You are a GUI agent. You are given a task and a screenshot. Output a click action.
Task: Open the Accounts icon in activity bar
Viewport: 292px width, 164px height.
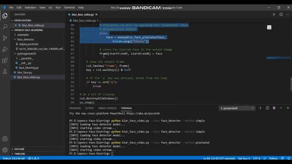[x=5, y=139]
